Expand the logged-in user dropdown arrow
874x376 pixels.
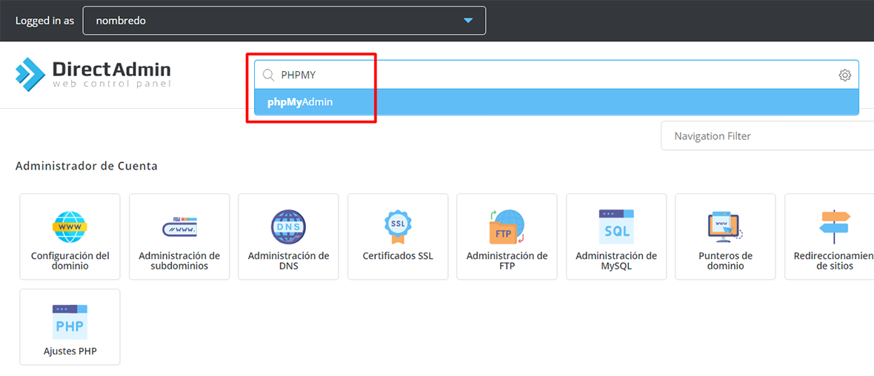coord(468,21)
